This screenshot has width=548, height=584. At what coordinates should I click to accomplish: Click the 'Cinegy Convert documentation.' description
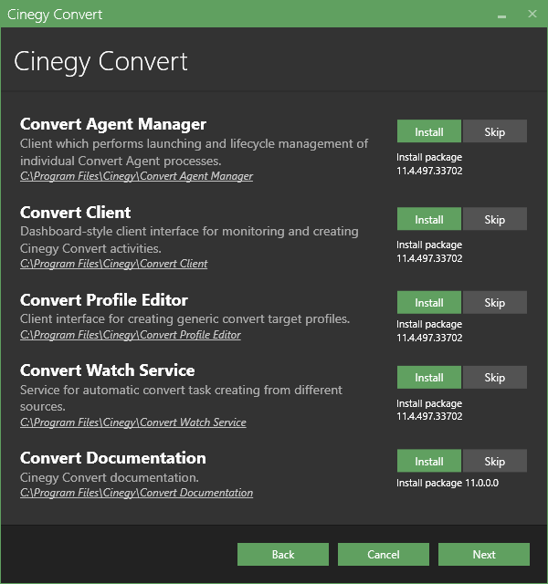110,477
